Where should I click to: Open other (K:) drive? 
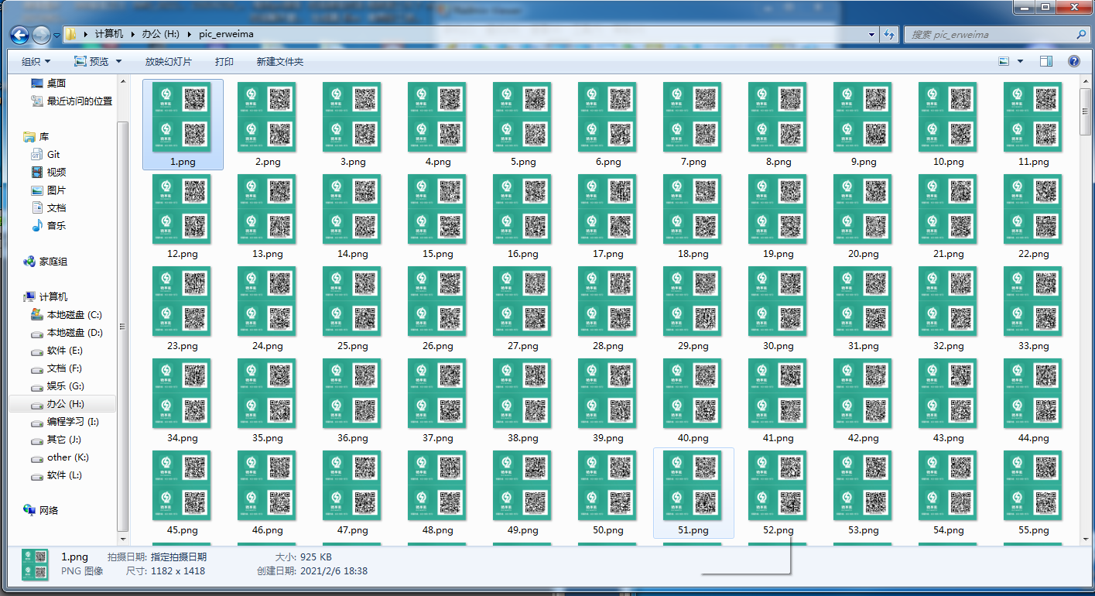60,457
